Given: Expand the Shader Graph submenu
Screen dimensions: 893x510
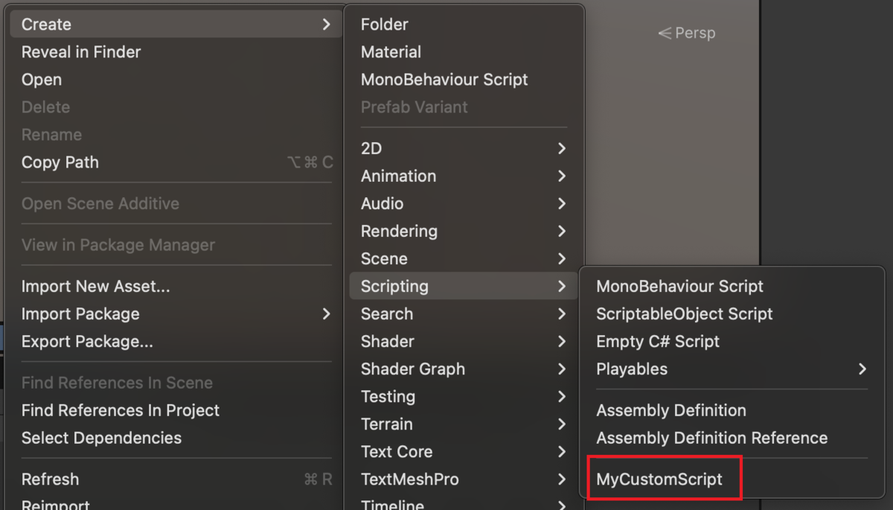Looking at the screenshot, I should (x=412, y=369).
